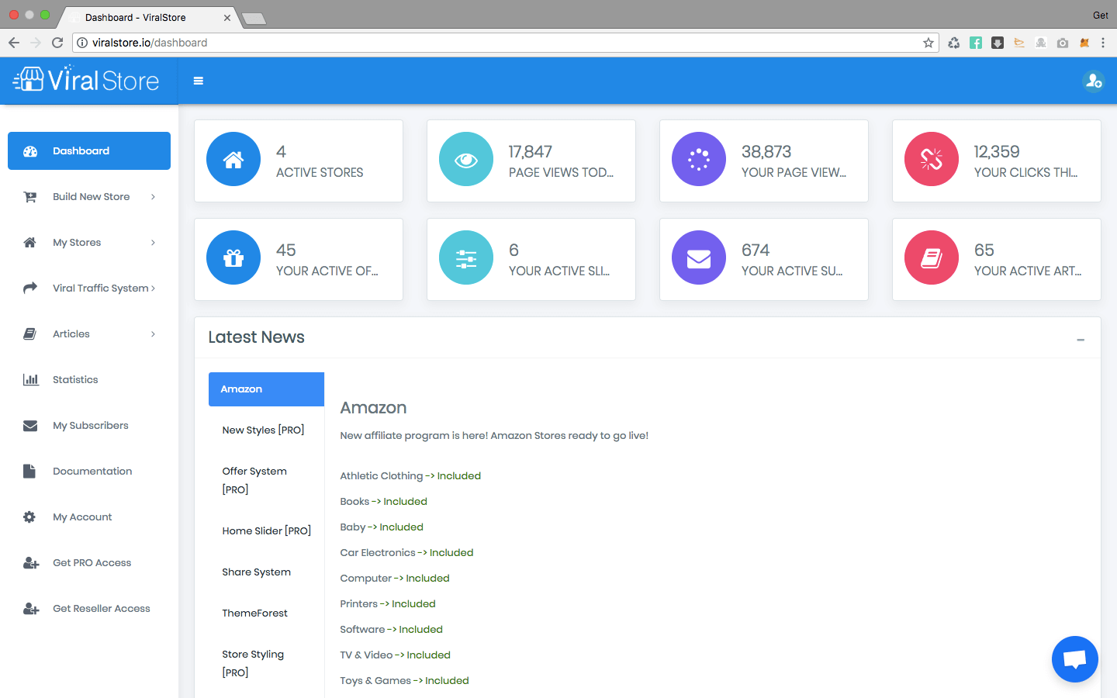Click the purple envelope subscribers icon
The height and width of the screenshot is (698, 1117).
coord(699,257)
